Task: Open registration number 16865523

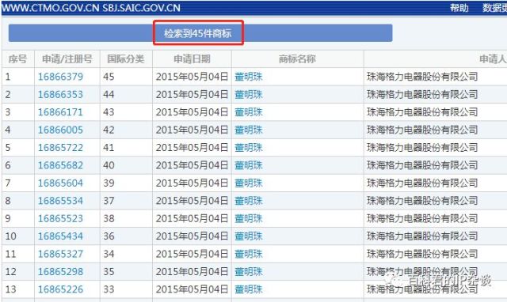Action: [60, 219]
